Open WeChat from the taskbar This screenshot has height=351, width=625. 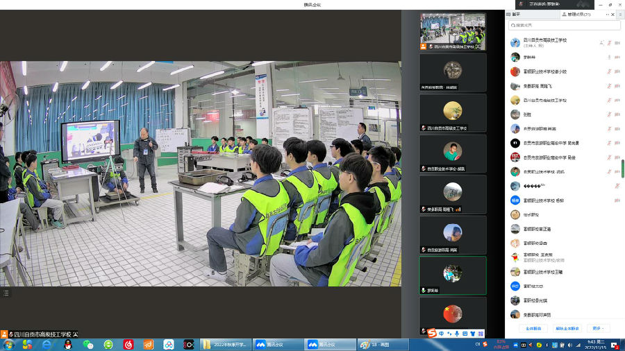(x=88, y=345)
